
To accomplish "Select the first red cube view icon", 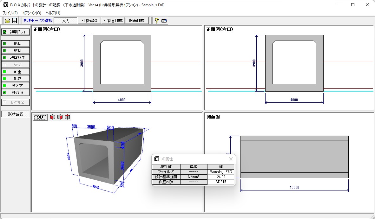I will [53, 117].
